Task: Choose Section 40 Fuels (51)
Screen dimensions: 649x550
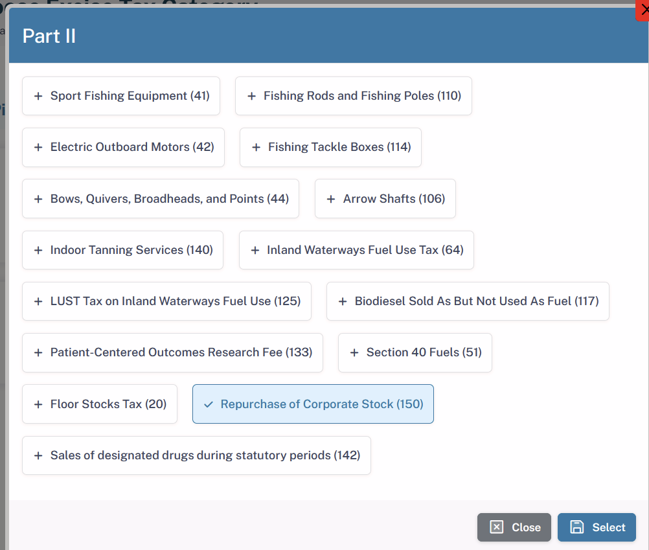Action: (x=415, y=352)
